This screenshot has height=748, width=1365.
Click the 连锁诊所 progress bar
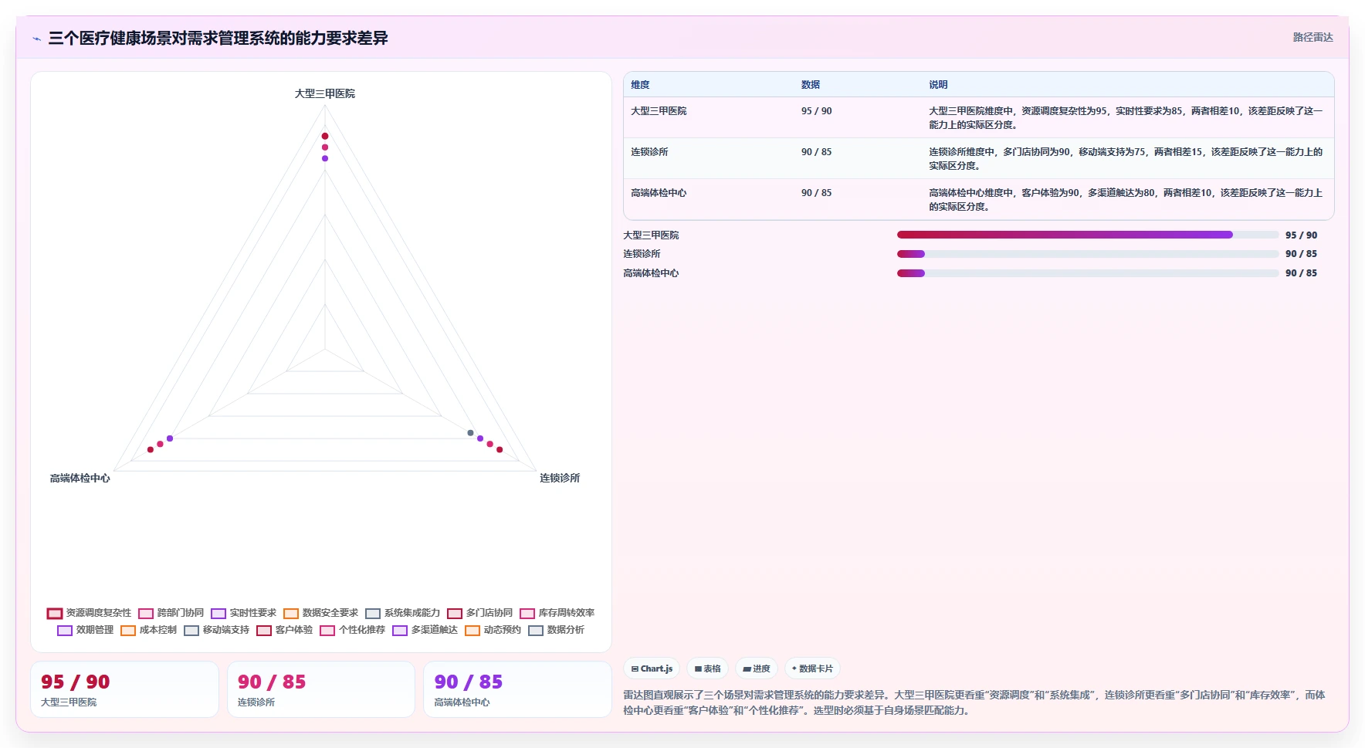tap(1087, 254)
